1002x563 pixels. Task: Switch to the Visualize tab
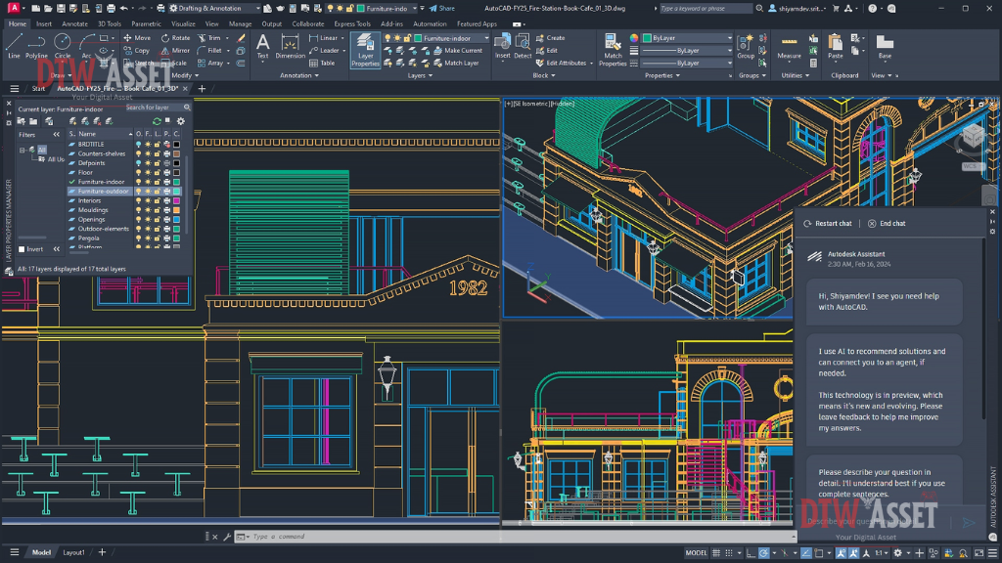coord(183,24)
